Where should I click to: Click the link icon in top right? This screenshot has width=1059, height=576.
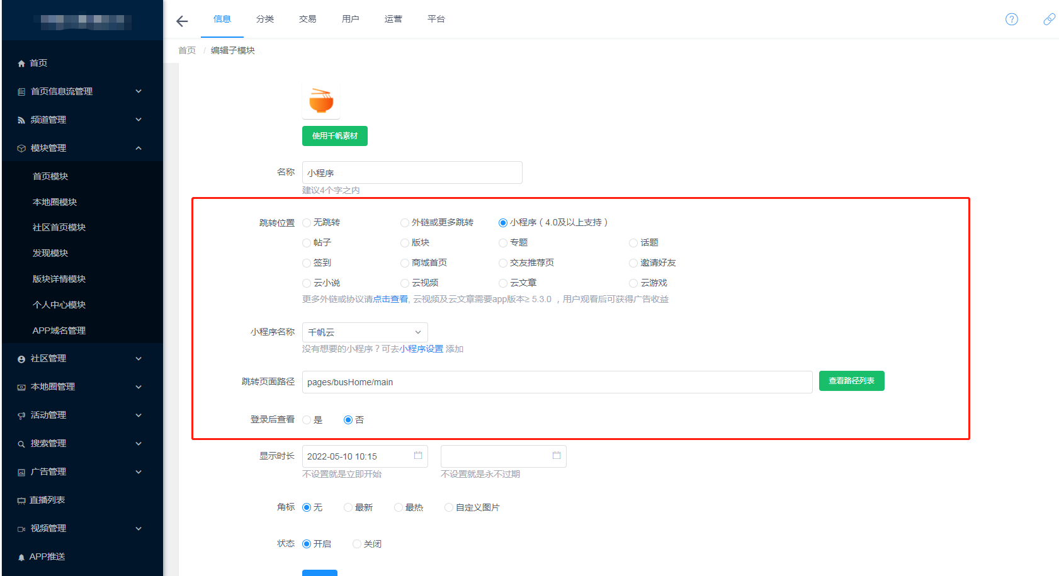coord(1049,19)
